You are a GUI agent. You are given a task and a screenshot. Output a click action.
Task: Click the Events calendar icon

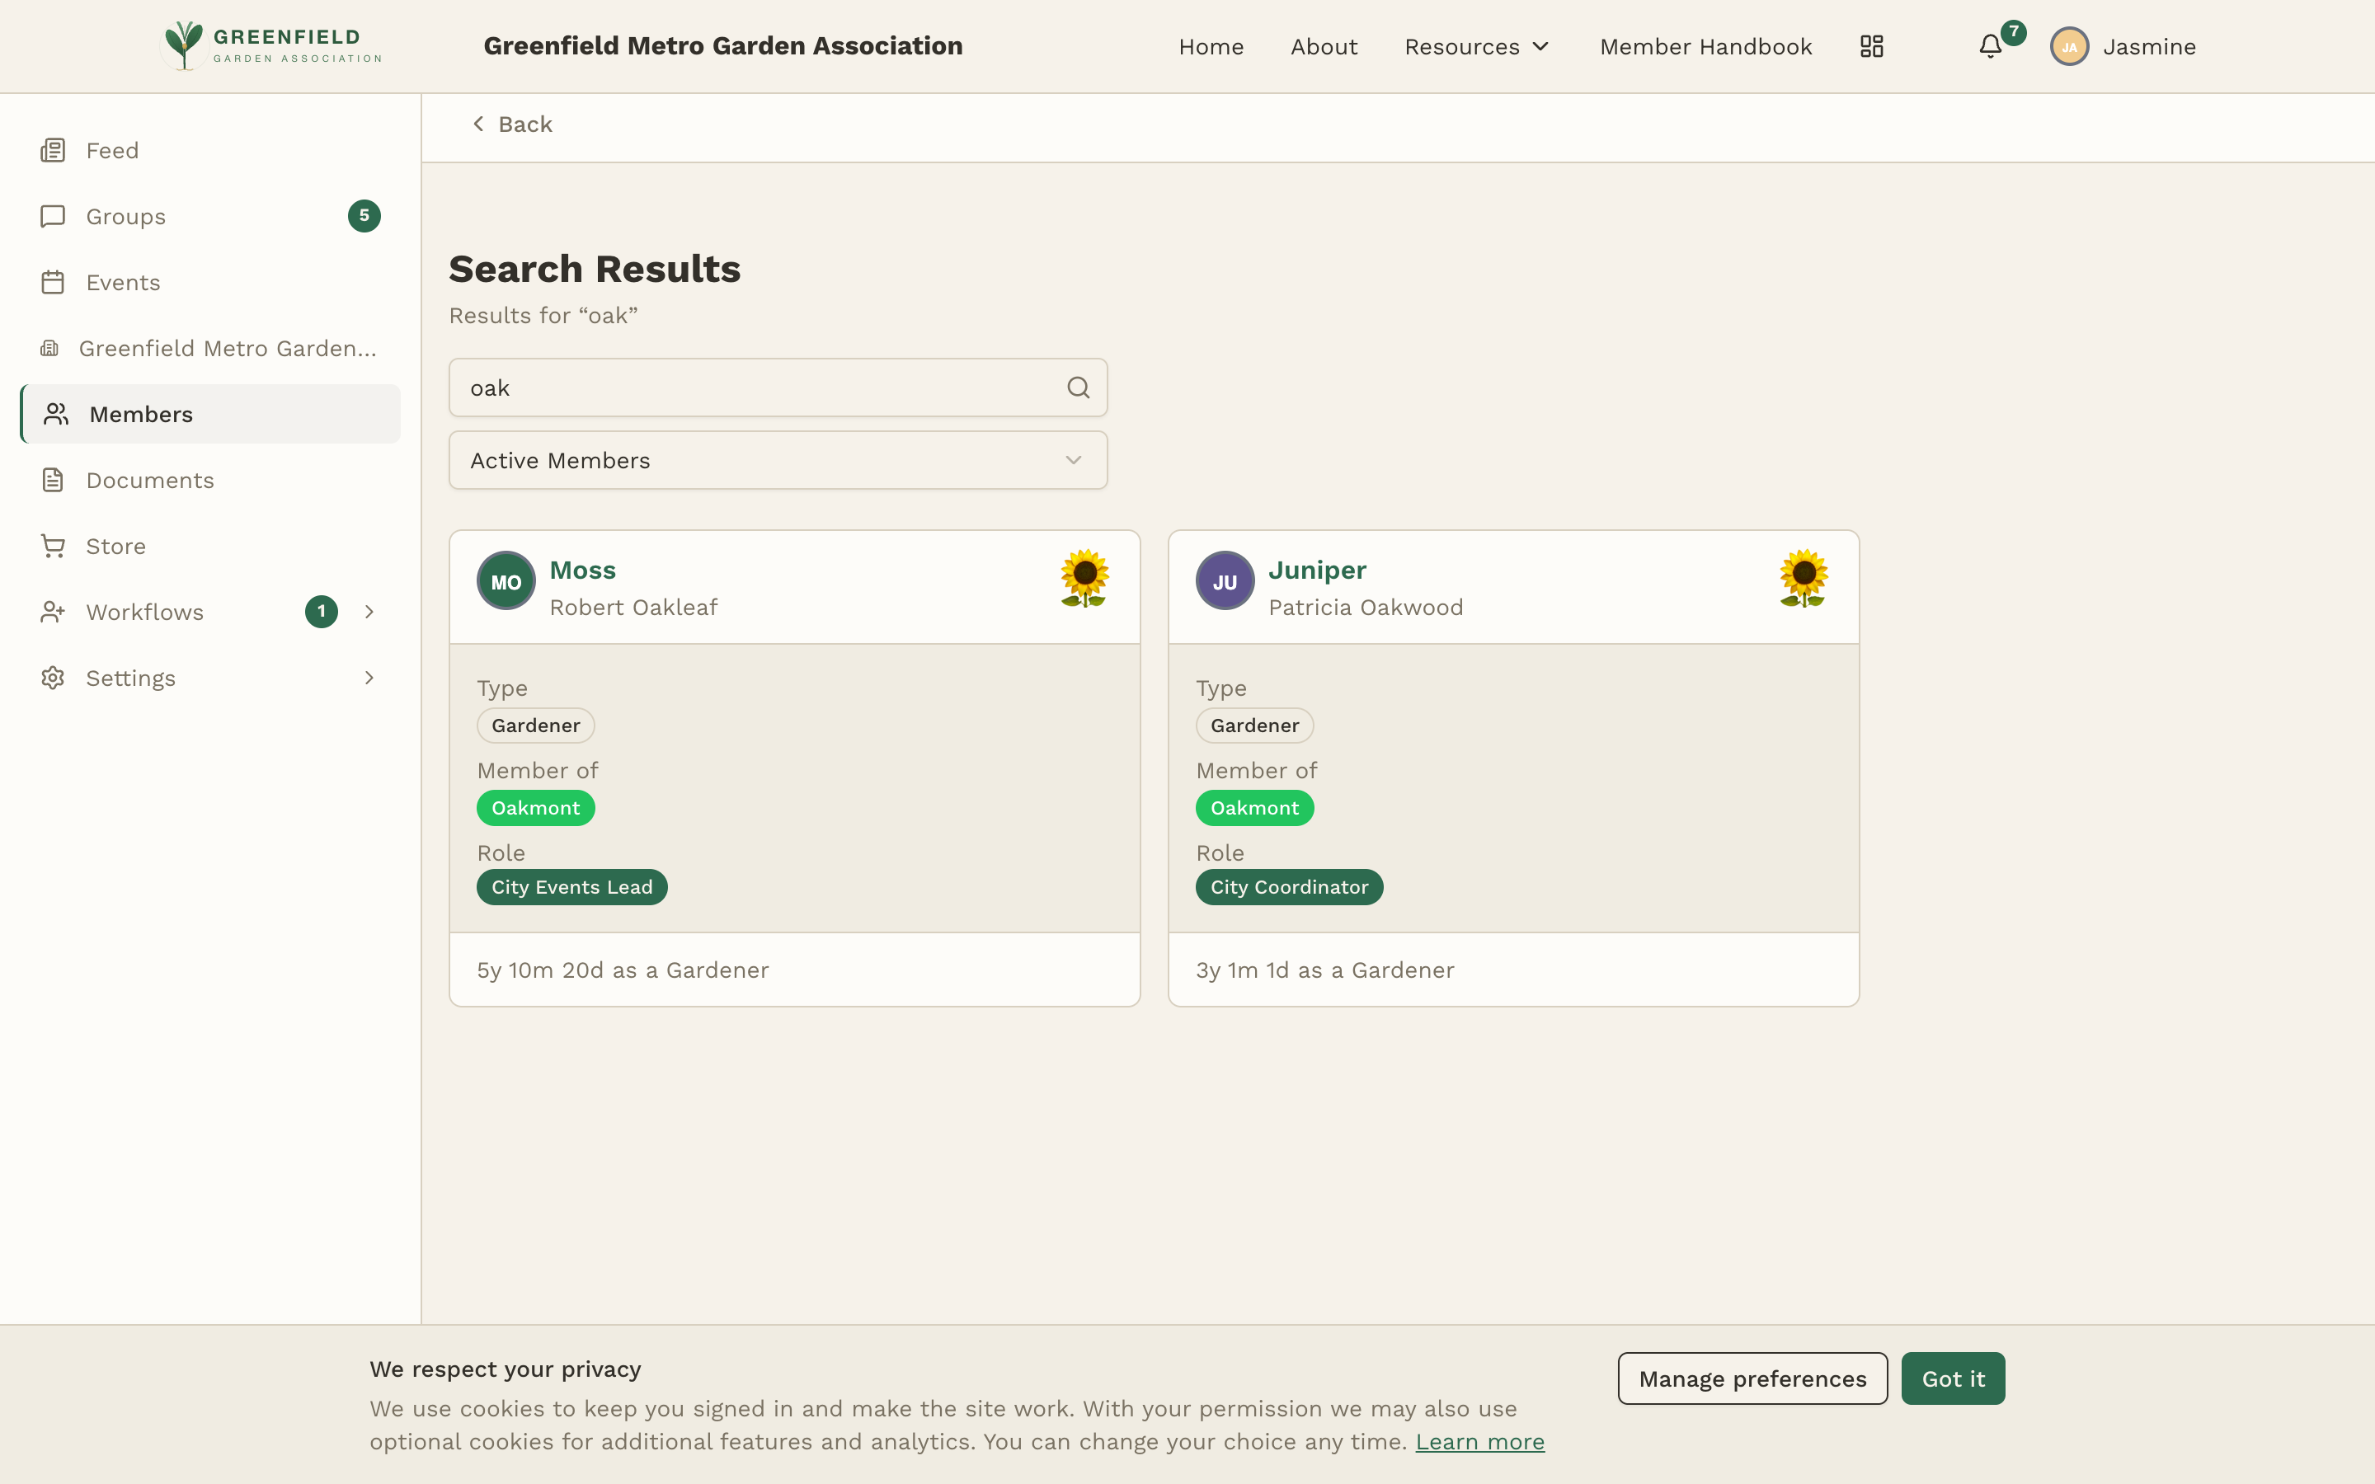pyautogui.click(x=53, y=282)
